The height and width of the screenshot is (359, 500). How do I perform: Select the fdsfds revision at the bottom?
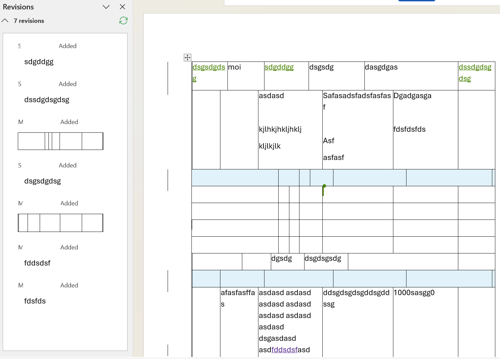pos(35,301)
